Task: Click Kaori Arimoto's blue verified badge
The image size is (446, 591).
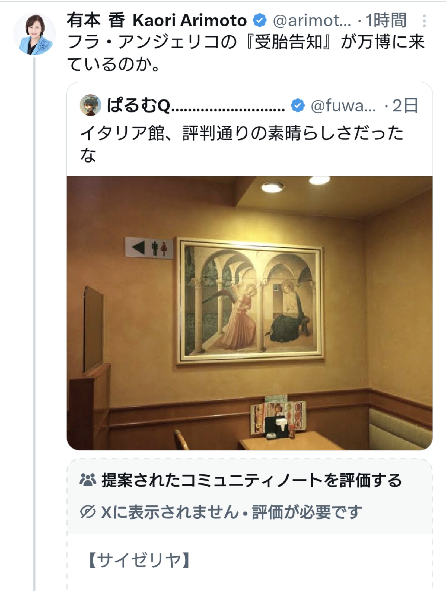Action: 260,21
